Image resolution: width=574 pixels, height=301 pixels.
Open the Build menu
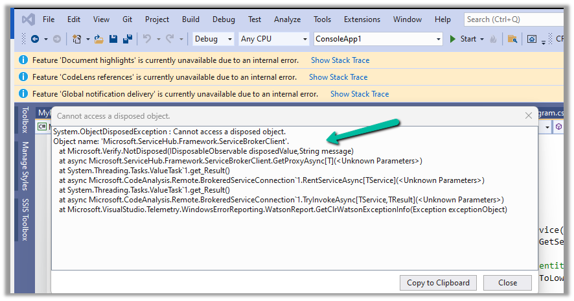click(190, 19)
